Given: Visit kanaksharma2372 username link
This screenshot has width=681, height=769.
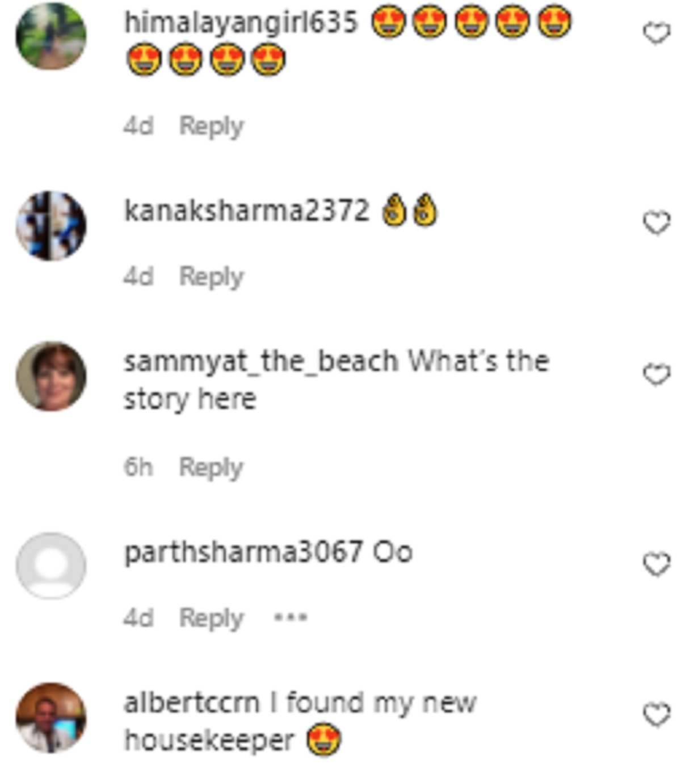Looking at the screenshot, I should [x=246, y=211].
